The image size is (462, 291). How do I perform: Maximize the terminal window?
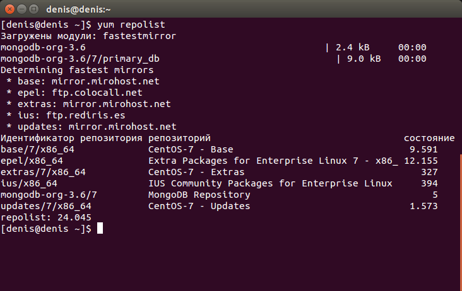click(x=34, y=9)
